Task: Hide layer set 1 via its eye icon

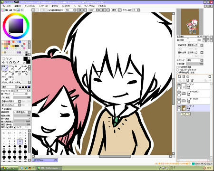Action: coord(179,99)
